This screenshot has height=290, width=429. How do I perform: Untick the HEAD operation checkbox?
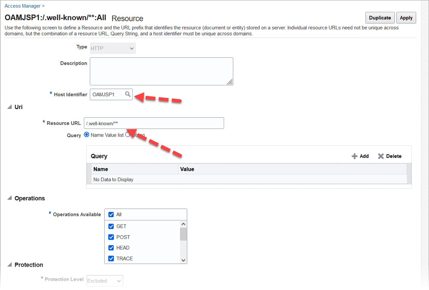[x=111, y=248]
